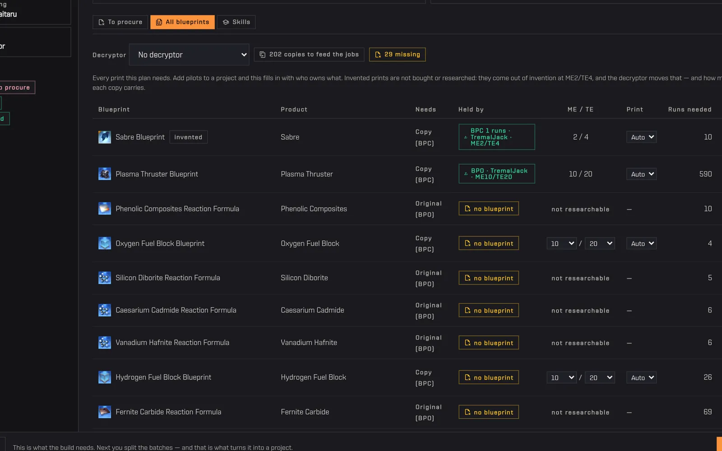Click the Phenolic Composites Reaction Formula icon
The height and width of the screenshot is (451, 722).
(x=105, y=209)
